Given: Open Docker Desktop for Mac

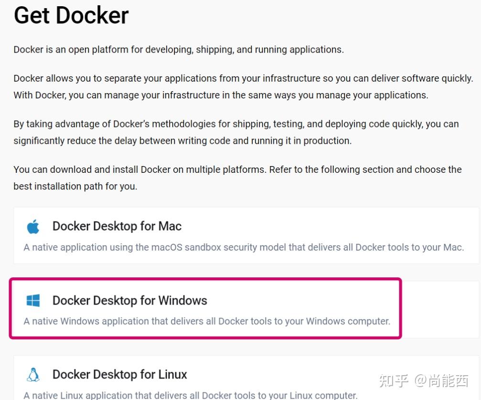Looking at the screenshot, I should (x=117, y=226).
